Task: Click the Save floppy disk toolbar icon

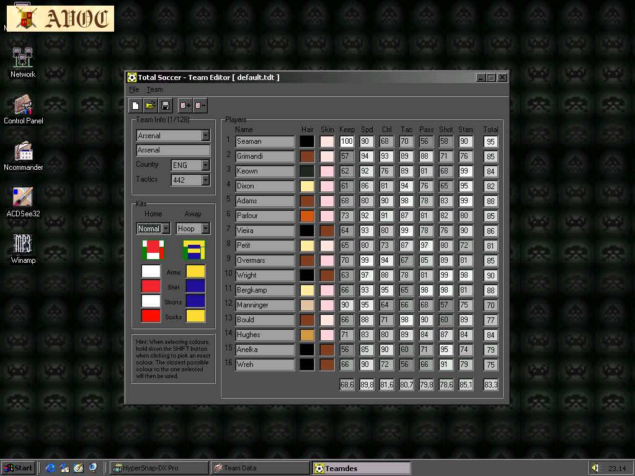Action: click(x=165, y=105)
